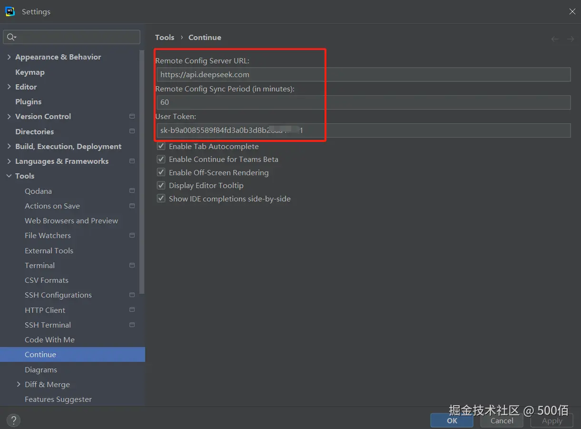Open CSV Formats settings
Viewport: 581px width, 429px height.
(x=47, y=280)
